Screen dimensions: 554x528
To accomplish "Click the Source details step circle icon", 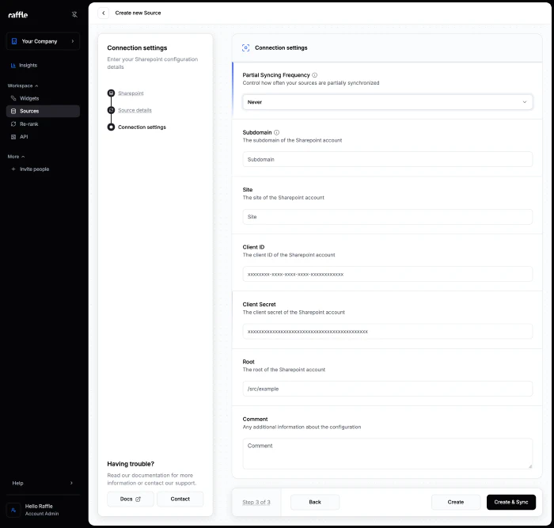I will [111, 110].
